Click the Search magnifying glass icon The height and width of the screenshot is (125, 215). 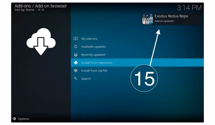76,79
